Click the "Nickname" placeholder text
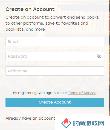Image resolution: width=110 pixels, height=130 pixels. [18, 71]
